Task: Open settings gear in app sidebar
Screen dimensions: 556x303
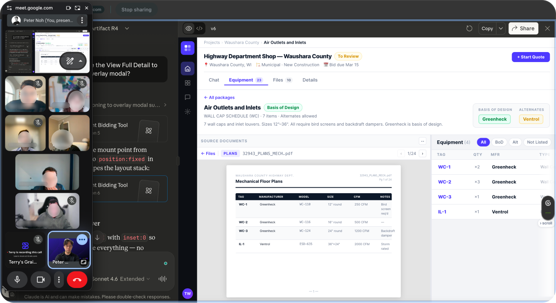Action: (x=188, y=111)
